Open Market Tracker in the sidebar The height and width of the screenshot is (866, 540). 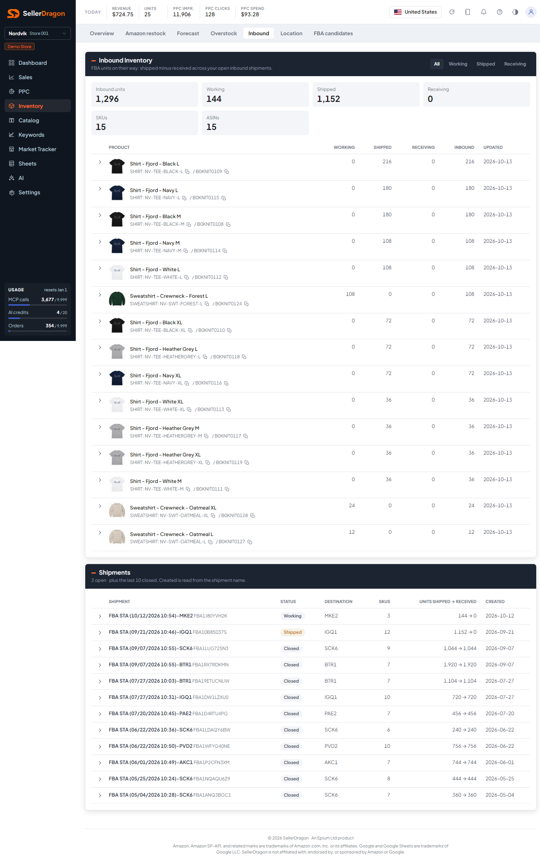(38, 149)
